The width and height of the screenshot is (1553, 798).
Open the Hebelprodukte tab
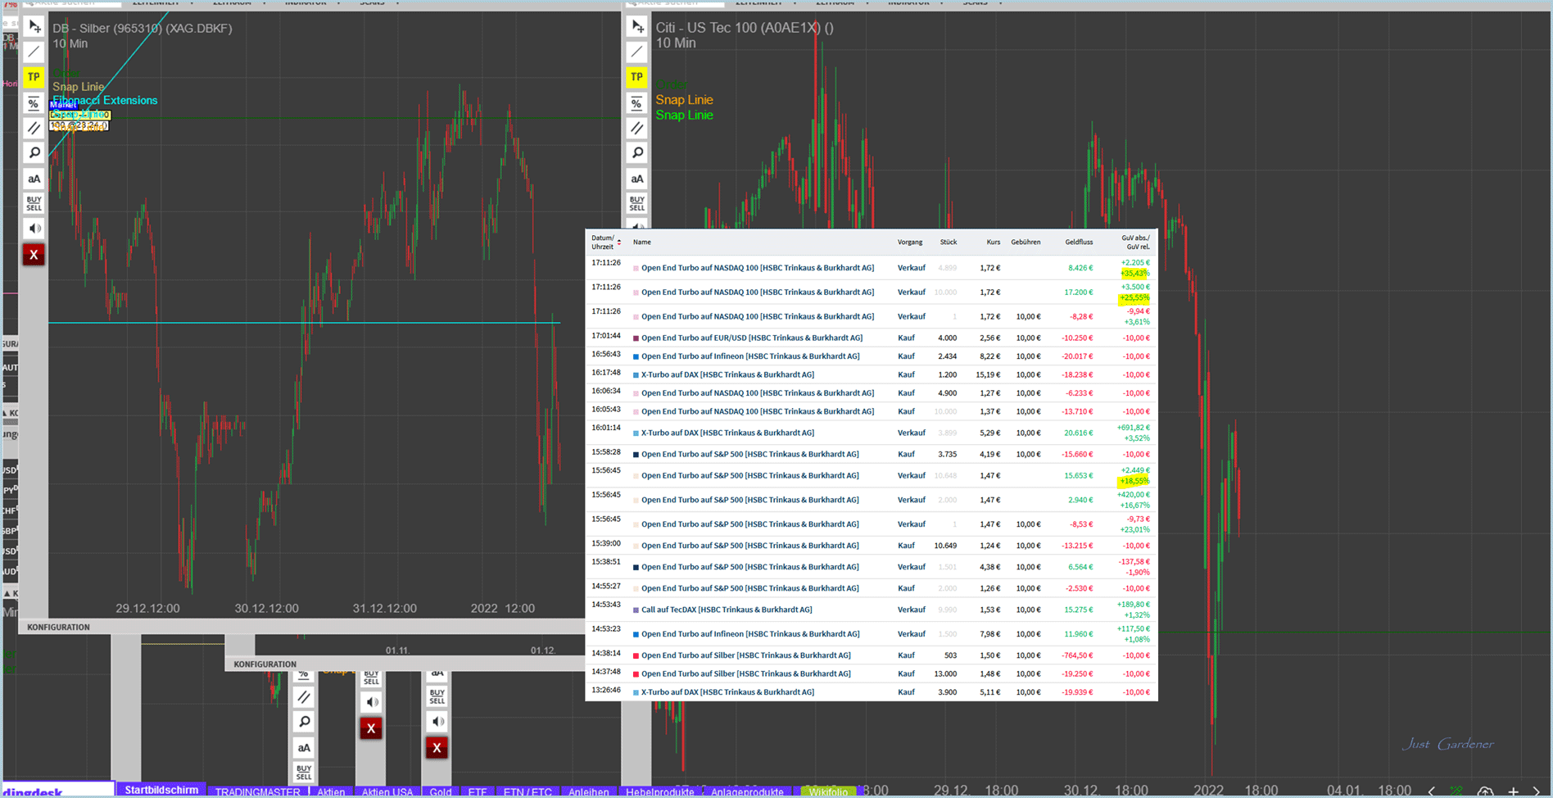659,791
